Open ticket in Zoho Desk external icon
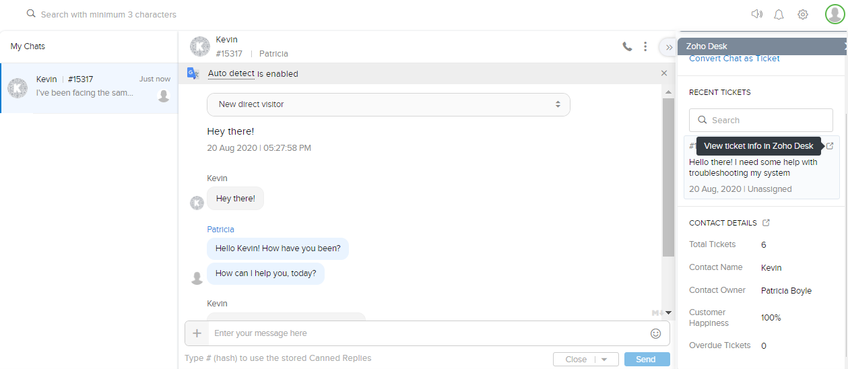The image size is (848, 369). pos(830,146)
